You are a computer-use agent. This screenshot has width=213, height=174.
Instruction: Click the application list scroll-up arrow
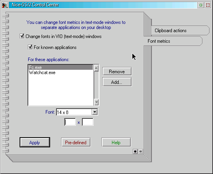tap(96, 68)
